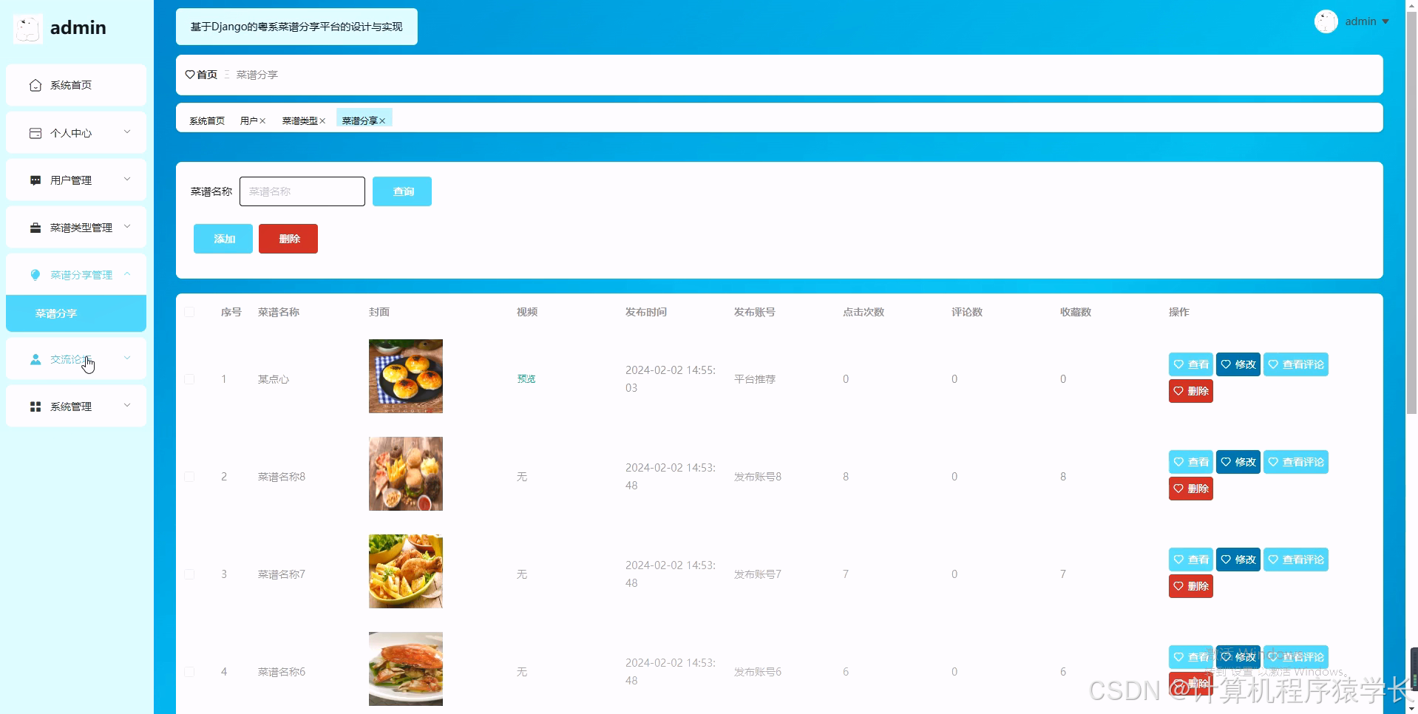Click 查看 for row 菜谱名称7
The width and height of the screenshot is (1418, 714).
click(1191, 560)
